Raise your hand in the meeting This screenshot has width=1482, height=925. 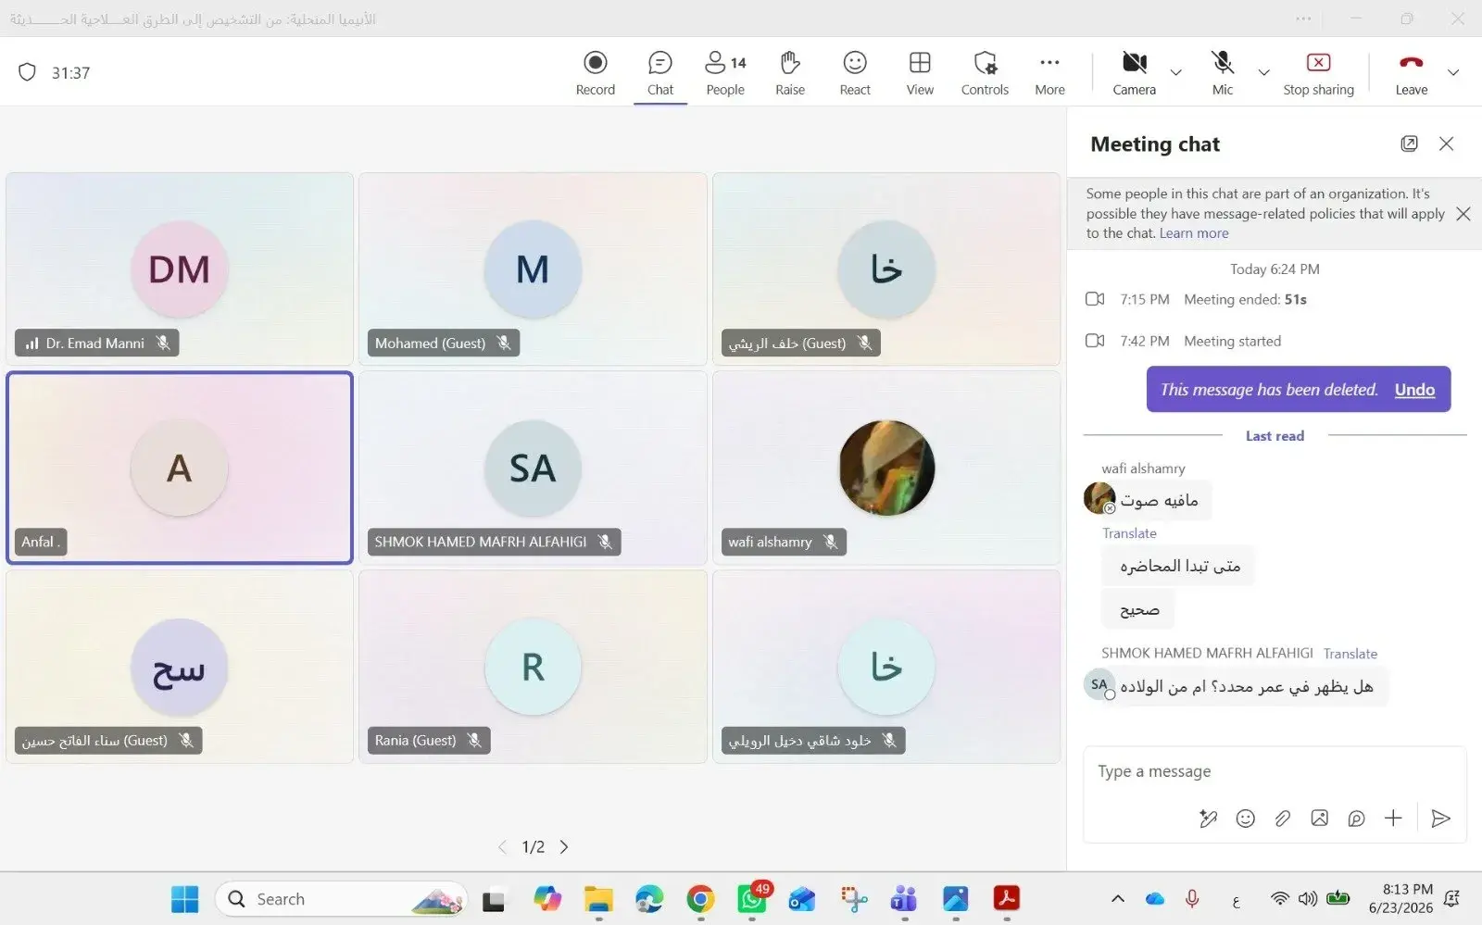pyautogui.click(x=789, y=73)
